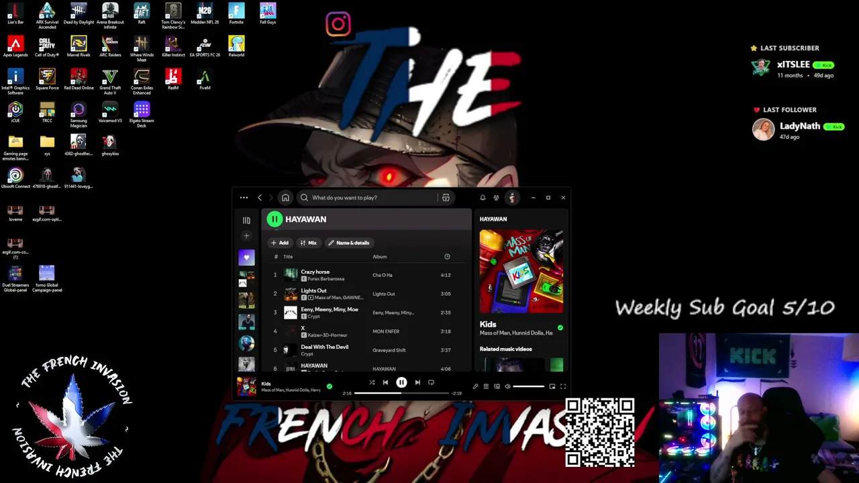Open FiveM desktop shortcut

[205, 79]
